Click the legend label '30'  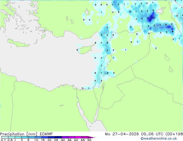click(x=63, y=140)
